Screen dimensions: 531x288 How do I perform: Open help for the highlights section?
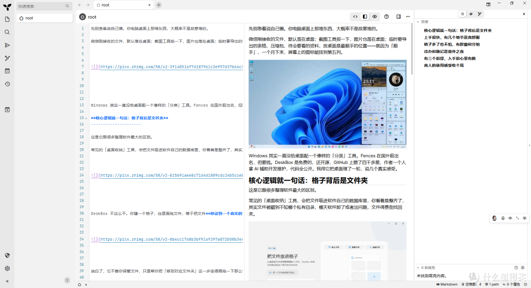(x=516, y=268)
